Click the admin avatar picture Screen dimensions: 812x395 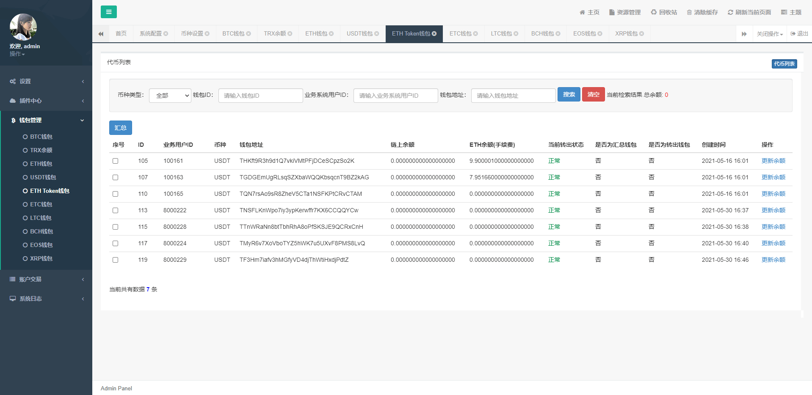coord(23,27)
